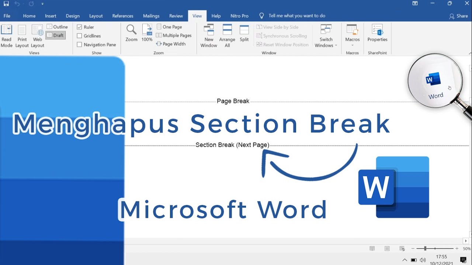Click the zoom out minus button
Viewport: 472px width, 265px height.
[413, 248]
